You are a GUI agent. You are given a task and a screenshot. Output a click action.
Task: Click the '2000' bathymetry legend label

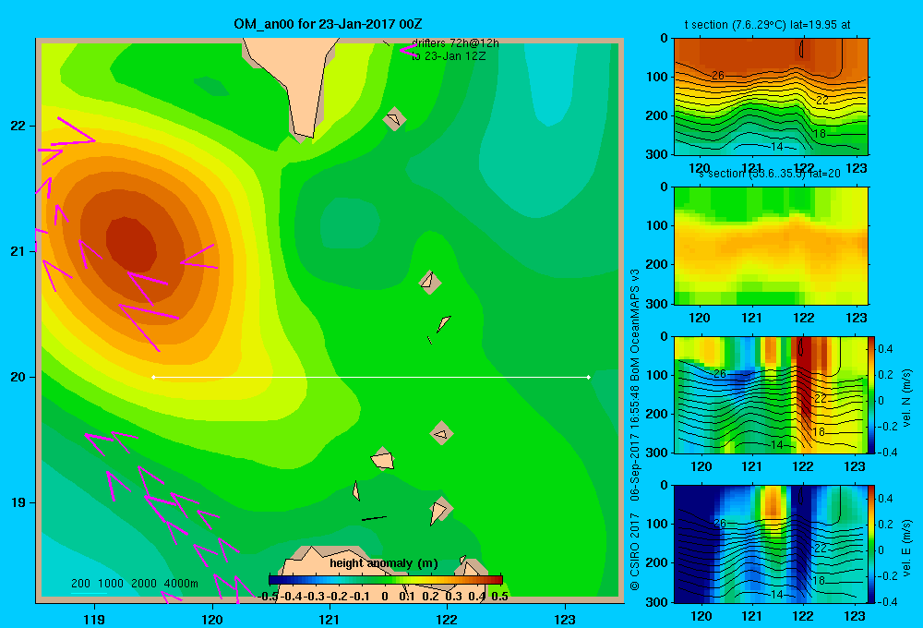pos(144,584)
